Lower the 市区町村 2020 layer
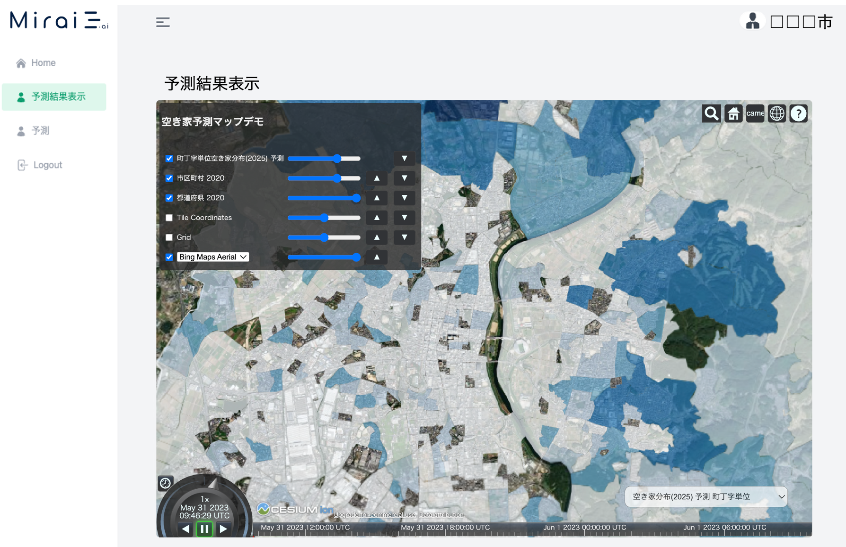This screenshot has width=846, height=547. 405,178
